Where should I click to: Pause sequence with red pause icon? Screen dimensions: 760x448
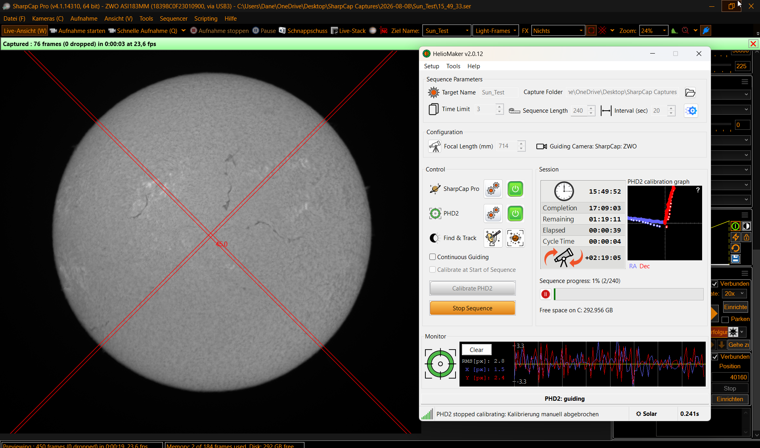coord(546,294)
